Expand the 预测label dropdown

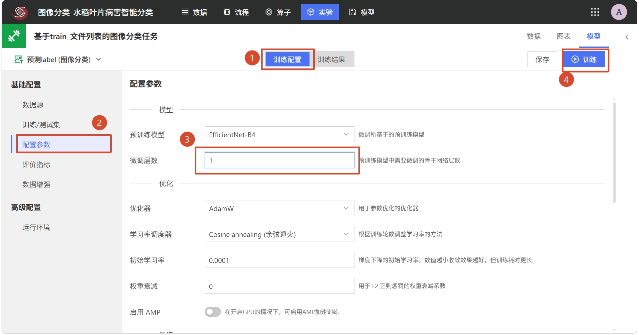click(x=99, y=59)
